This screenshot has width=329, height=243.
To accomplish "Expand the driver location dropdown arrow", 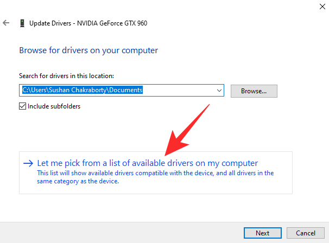I will tap(219, 91).
